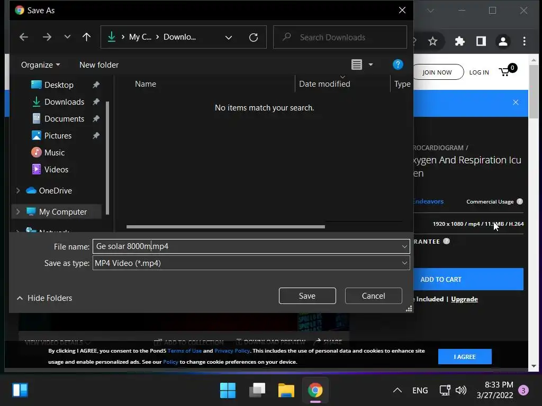
Task: Click the Cancel button
Action: (x=373, y=296)
